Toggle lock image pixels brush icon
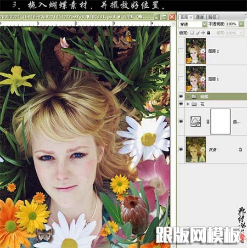The width and height of the screenshot is (247, 248). click(198, 33)
